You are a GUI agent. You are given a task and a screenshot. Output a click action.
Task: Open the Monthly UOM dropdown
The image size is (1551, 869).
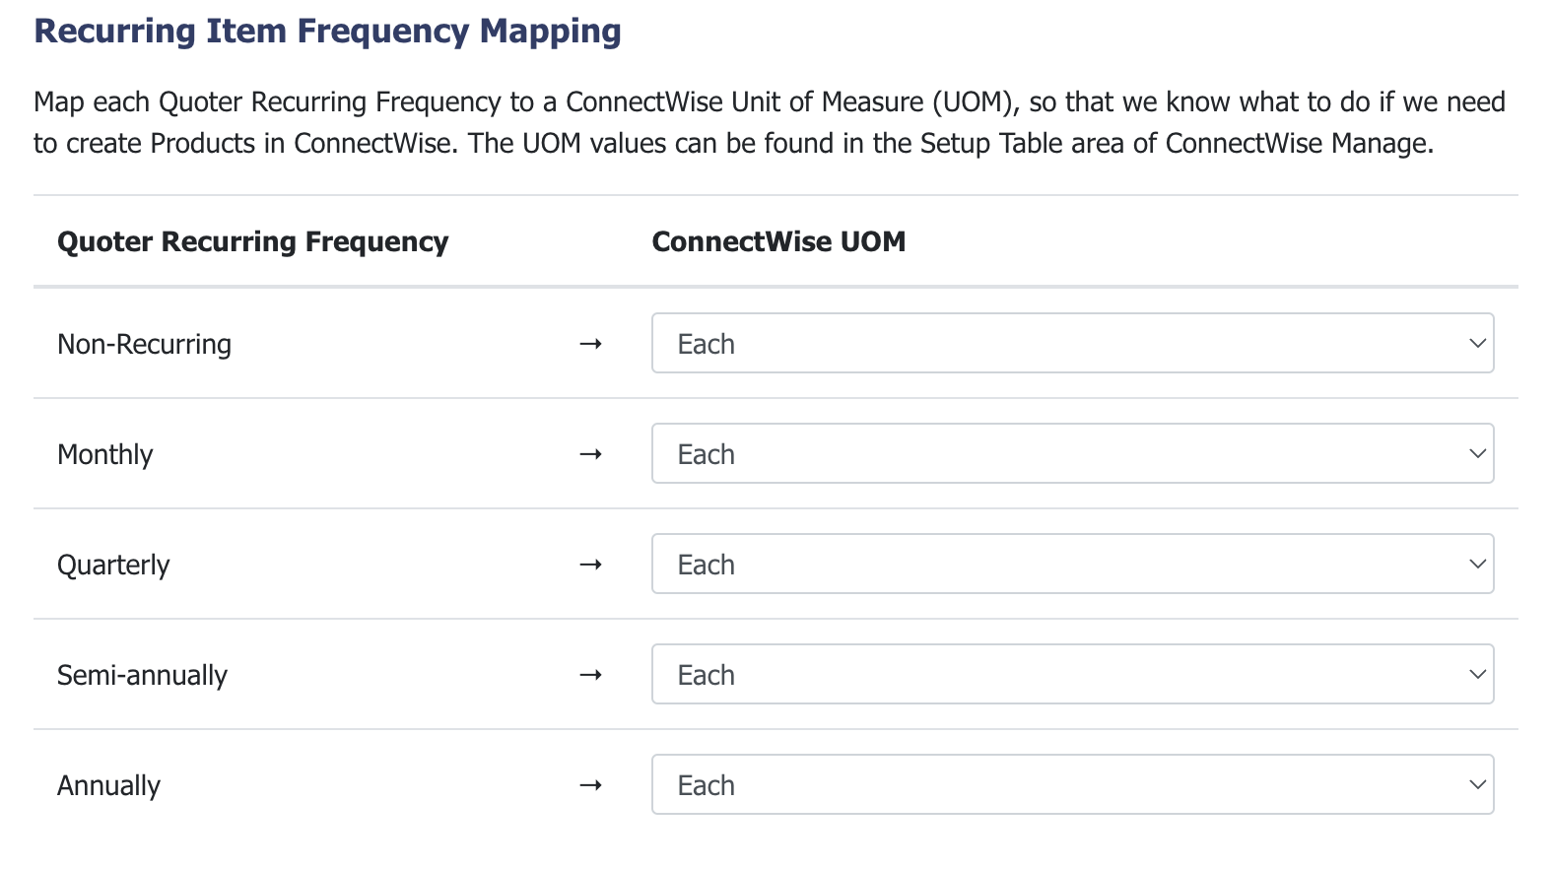point(1072,453)
